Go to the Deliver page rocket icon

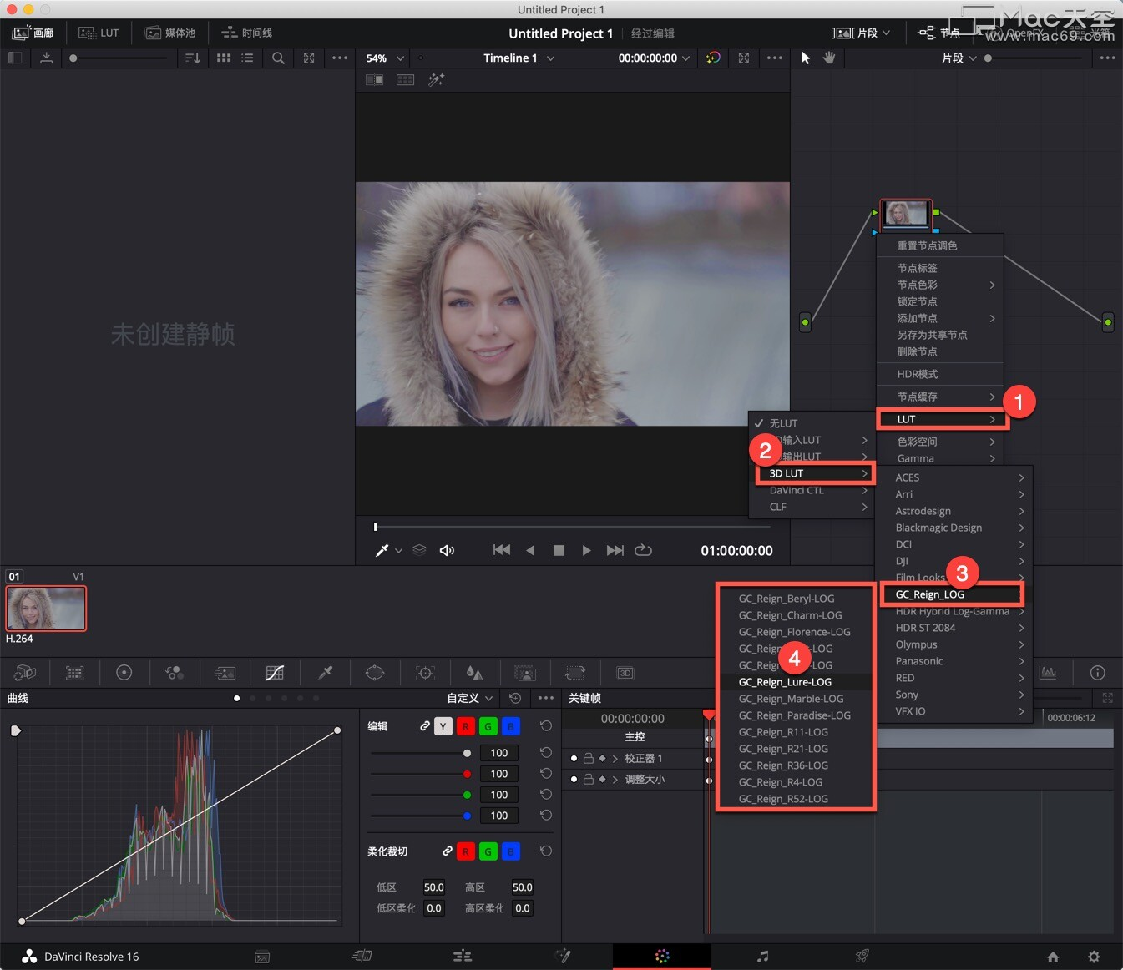point(862,957)
